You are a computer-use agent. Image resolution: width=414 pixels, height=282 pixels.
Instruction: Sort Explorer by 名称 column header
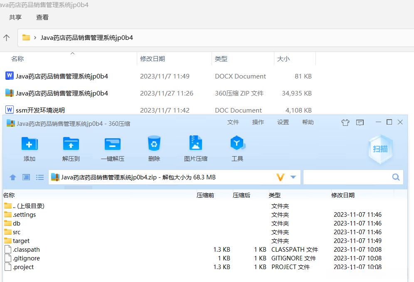point(17,59)
